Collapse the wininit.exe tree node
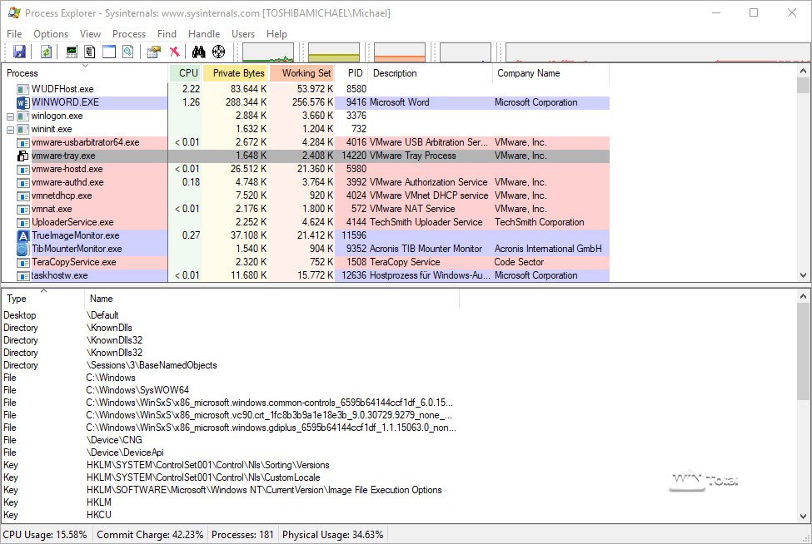The width and height of the screenshot is (812, 544). pyautogui.click(x=11, y=129)
